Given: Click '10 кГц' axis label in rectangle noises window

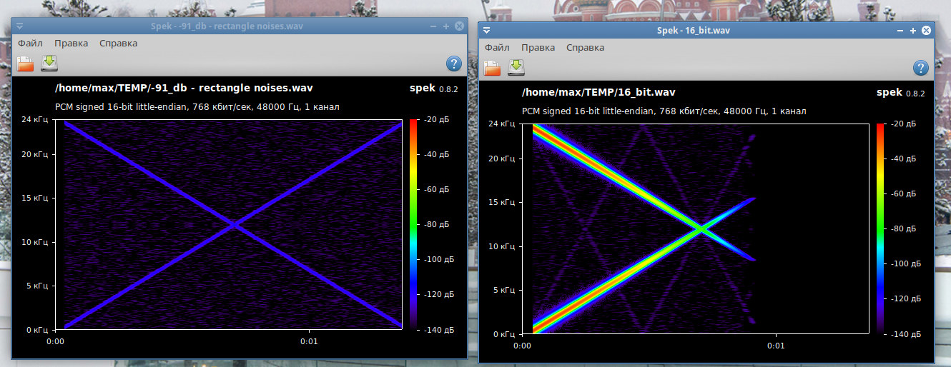Looking at the screenshot, I should tap(34, 243).
